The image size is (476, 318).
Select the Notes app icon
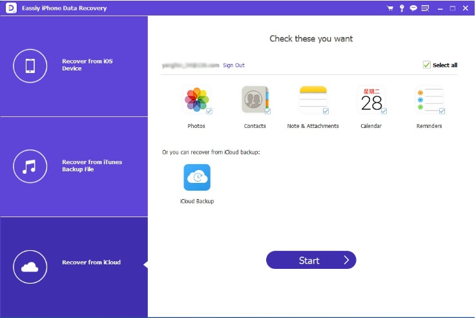[x=313, y=100]
